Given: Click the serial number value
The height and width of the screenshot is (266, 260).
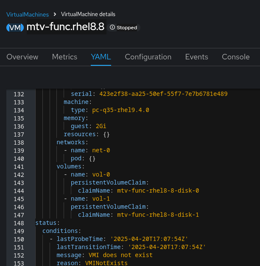Looking at the screenshot, I should point(163,94).
